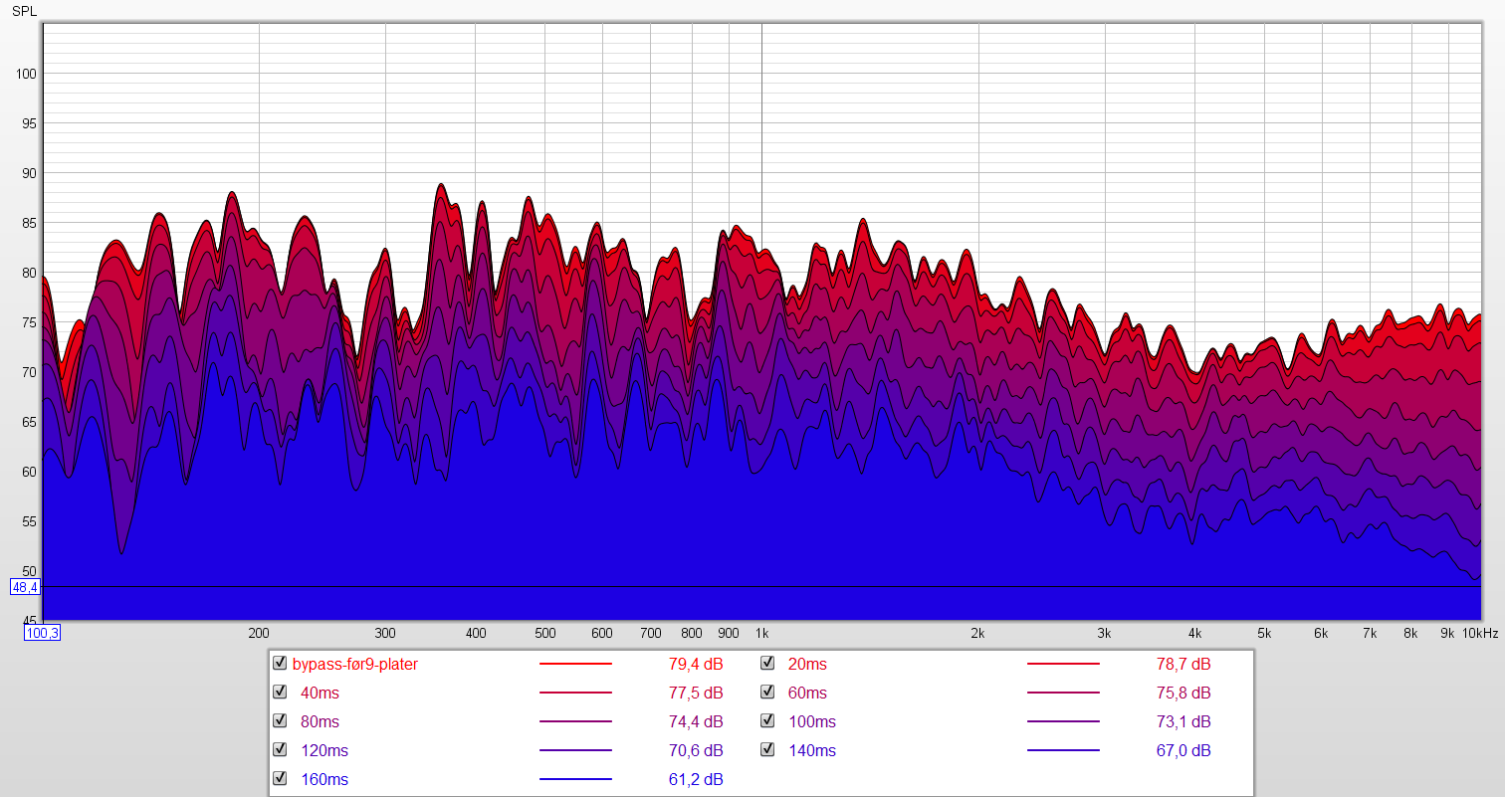Image resolution: width=1505 pixels, height=797 pixels.
Task: Uncheck the 160ms trace checkbox
Action: pos(280,779)
